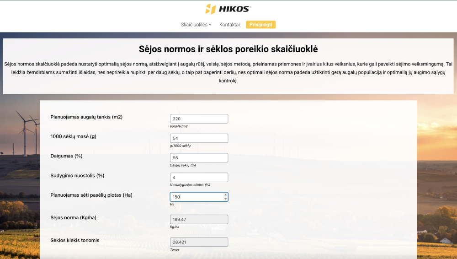Click the label "Planuojamas augalų tankis (m2)"
The image size is (457, 259).
coord(86,117)
